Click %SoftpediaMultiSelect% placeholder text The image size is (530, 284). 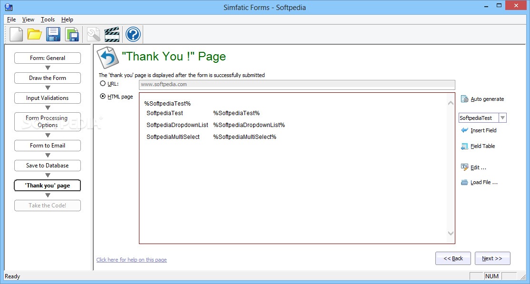tap(245, 137)
